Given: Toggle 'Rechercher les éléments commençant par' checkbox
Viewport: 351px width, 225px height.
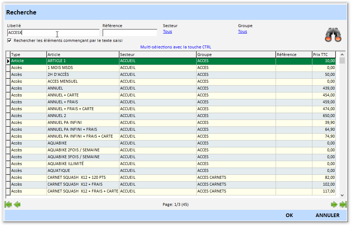Looking at the screenshot, I should click(9, 40).
